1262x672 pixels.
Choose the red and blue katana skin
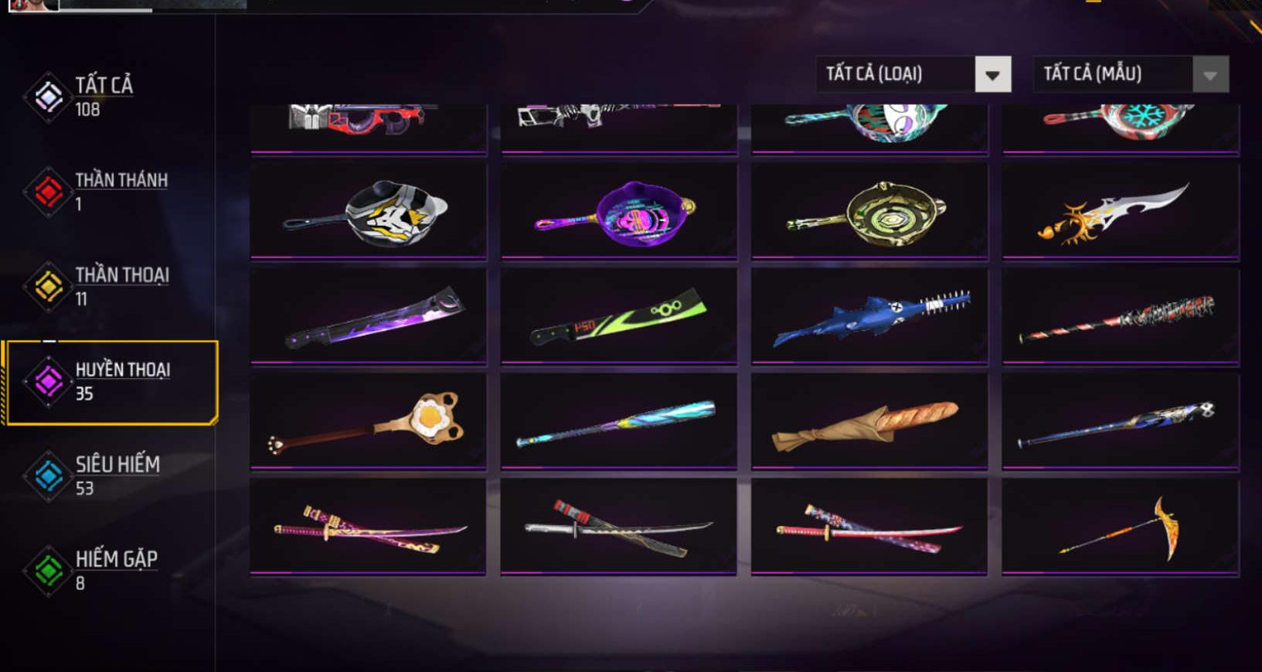pyautogui.click(x=869, y=527)
